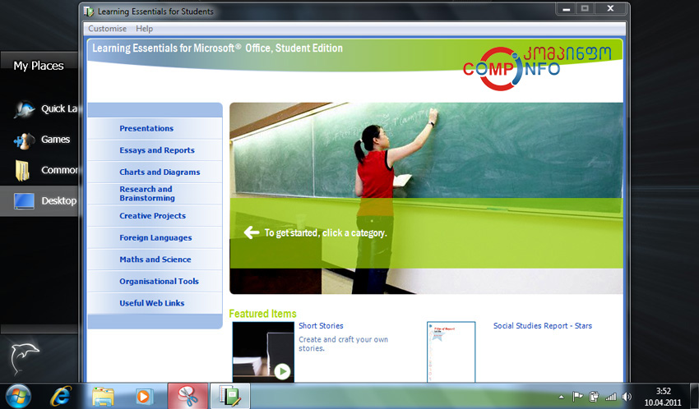Click the dolphin logo in the sidebar
Screen dimensions: 699x409
(x=25, y=358)
